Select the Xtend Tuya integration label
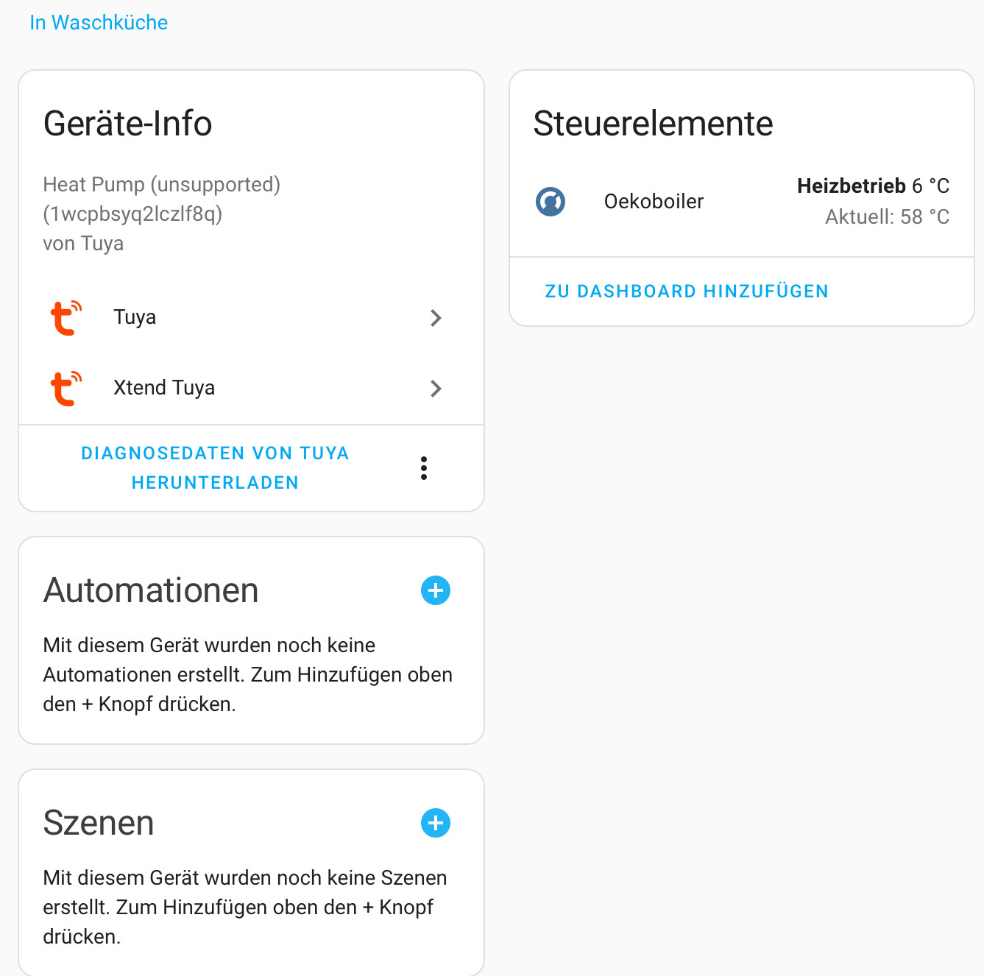This screenshot has height=976, width=984. point(164,388)
